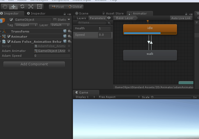Select the Move tool
This screenshot has width=199, height=139.
(x=13, y=7)
